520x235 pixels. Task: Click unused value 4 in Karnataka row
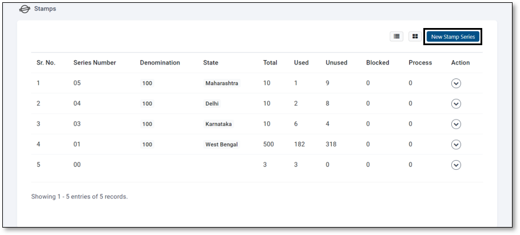click(327, 124)
